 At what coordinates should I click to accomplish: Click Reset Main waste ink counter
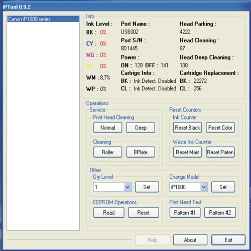(187, 152)
